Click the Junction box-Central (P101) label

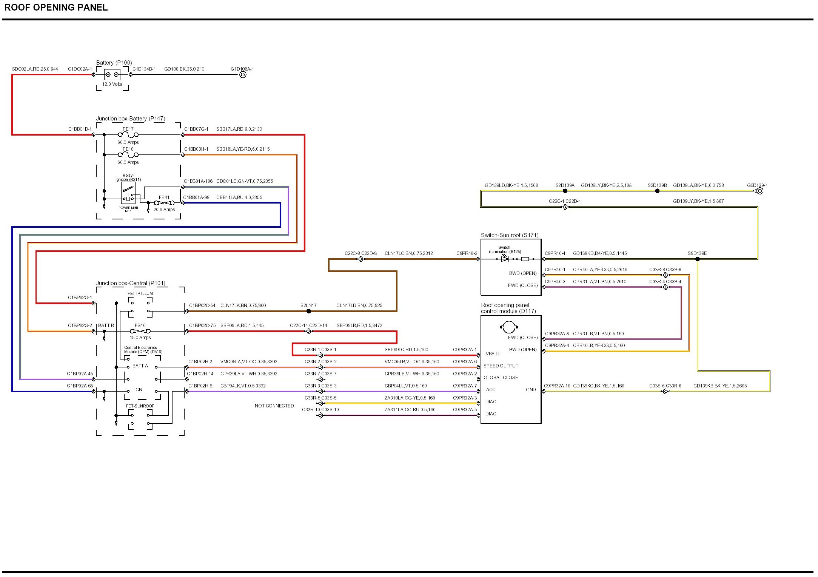tap(131, 283)
